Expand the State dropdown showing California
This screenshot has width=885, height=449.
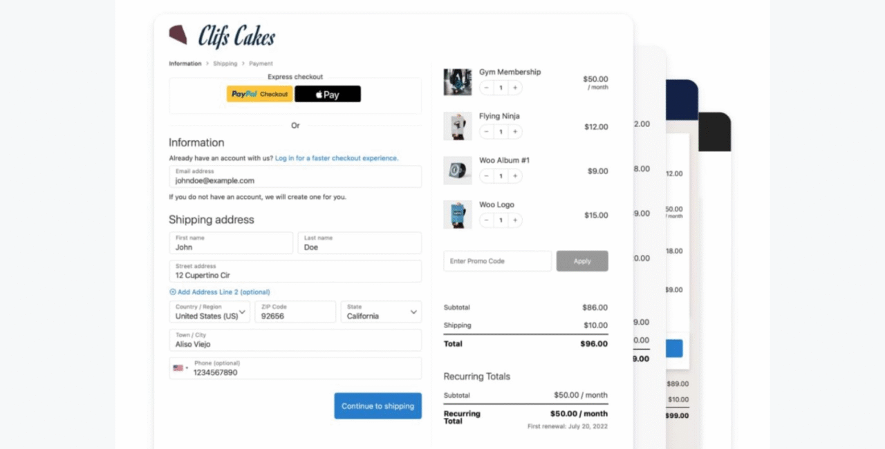[x=381, y=312]
